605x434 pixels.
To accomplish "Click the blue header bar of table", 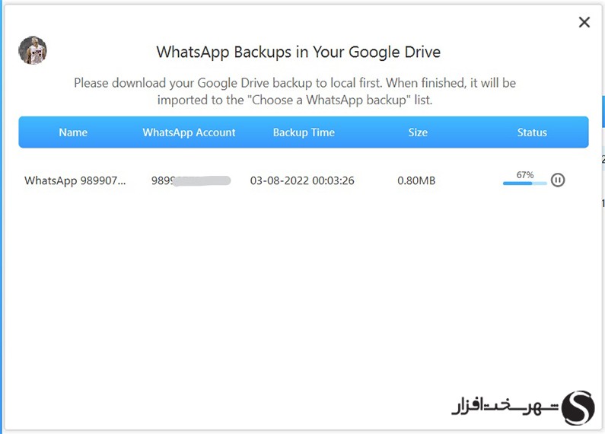I will tap(304, 132).
